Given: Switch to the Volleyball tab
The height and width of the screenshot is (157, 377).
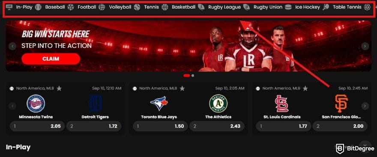Looking at the screenshot, I should (x=120, y=7).
